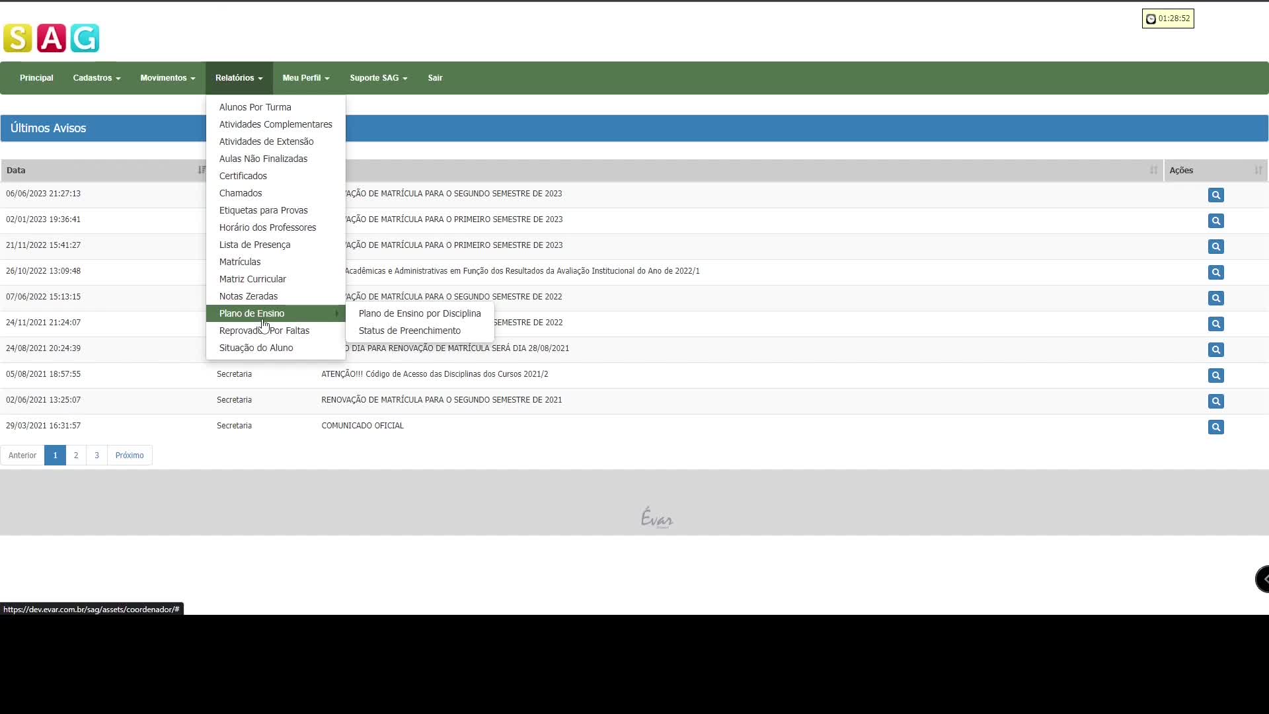This screenshot has height=714, width=1269.
Task: Open the Cadastros dropdown menu
Action: tap(96, 78)
